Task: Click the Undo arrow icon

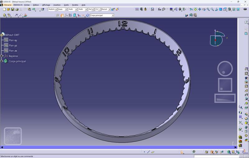Action: (34, 10)
